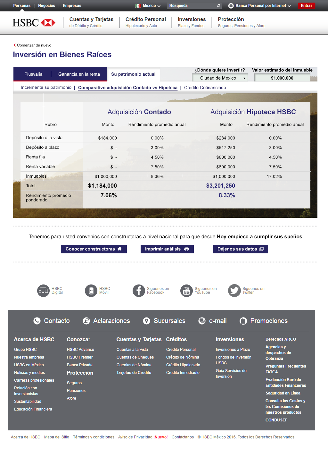
Task: Open Inversiones navigation menu
Action: 192,22
